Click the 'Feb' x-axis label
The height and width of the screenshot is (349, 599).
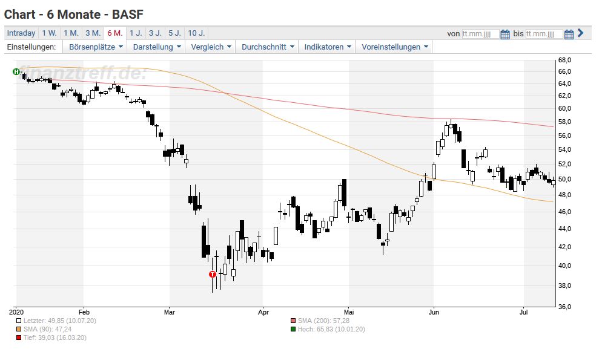coord(84,312)
